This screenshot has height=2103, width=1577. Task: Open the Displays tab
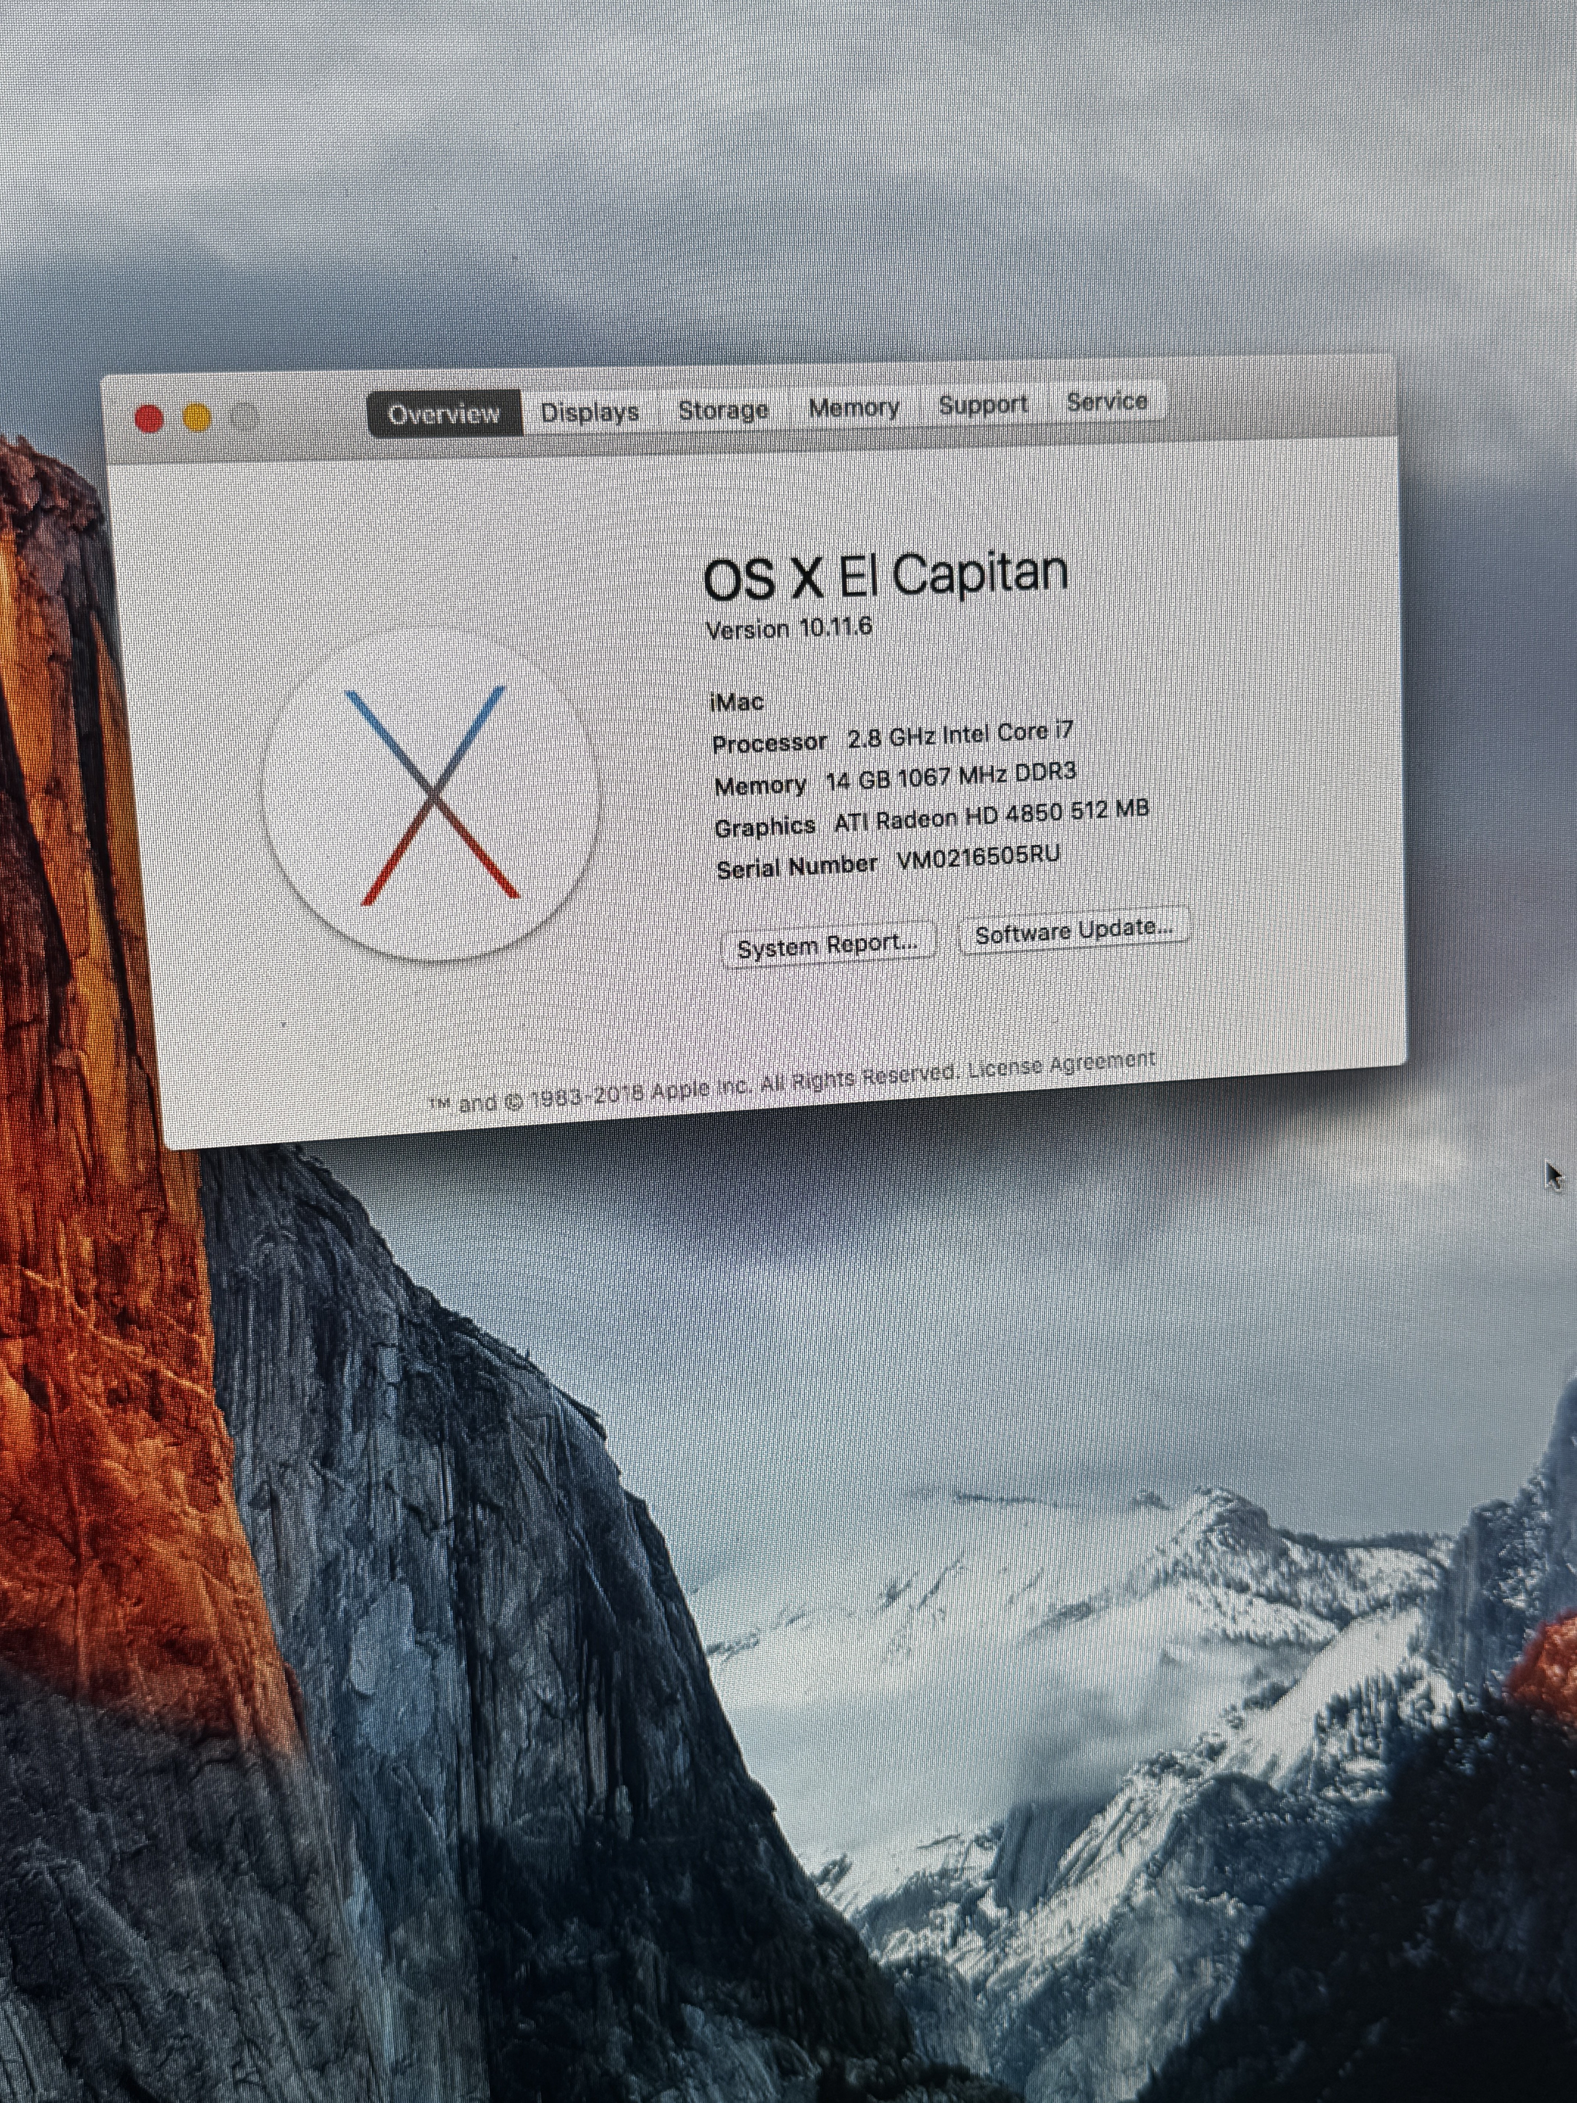click(589, 412)
